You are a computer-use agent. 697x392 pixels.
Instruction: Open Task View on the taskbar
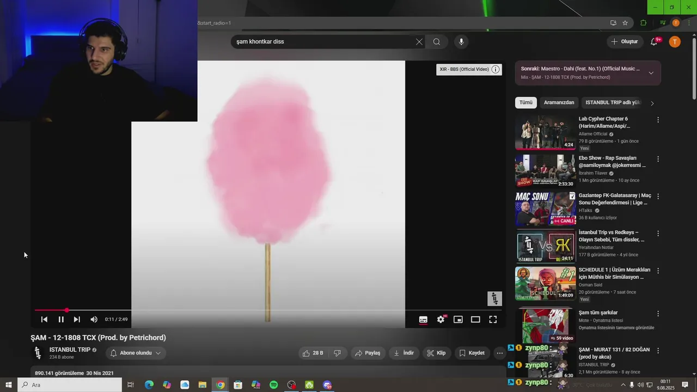pyautogui.click(x=131, y=385)
